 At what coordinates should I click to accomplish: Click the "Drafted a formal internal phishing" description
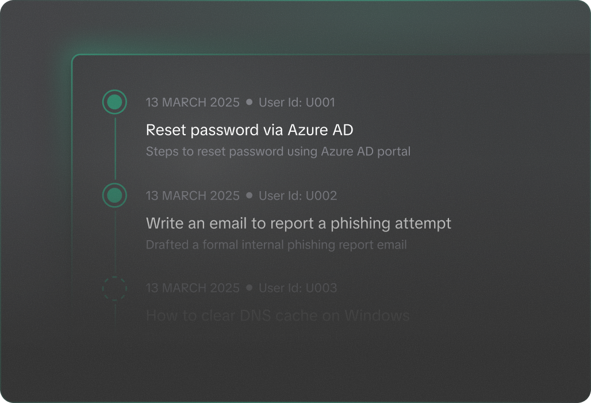[276, 245]
